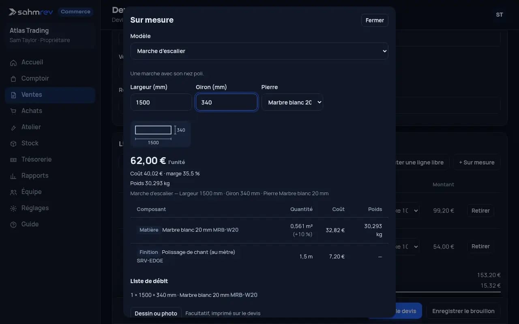Expand the Modèle Marche d'escalier dropdown
Image resolution: width=519 pixels, height=324 pixels.
259,51
